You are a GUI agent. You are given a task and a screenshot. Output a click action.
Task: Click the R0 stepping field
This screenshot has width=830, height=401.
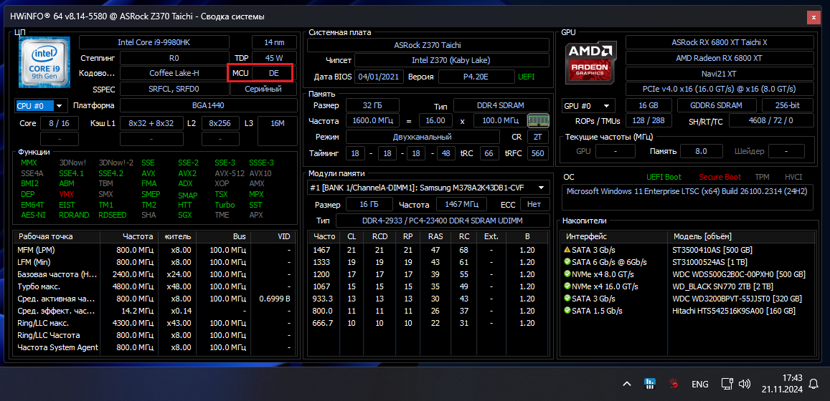point(174,57)
